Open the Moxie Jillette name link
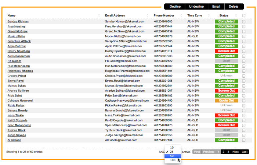The height and width of the screenshot is (165, 257). [x=16, y=36]
